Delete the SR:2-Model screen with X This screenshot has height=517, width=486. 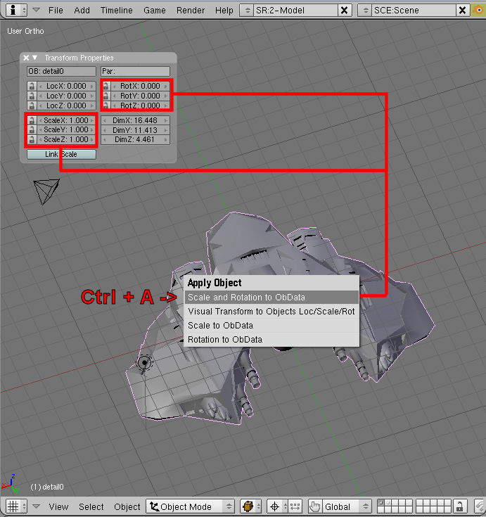(x=344, y=11)
